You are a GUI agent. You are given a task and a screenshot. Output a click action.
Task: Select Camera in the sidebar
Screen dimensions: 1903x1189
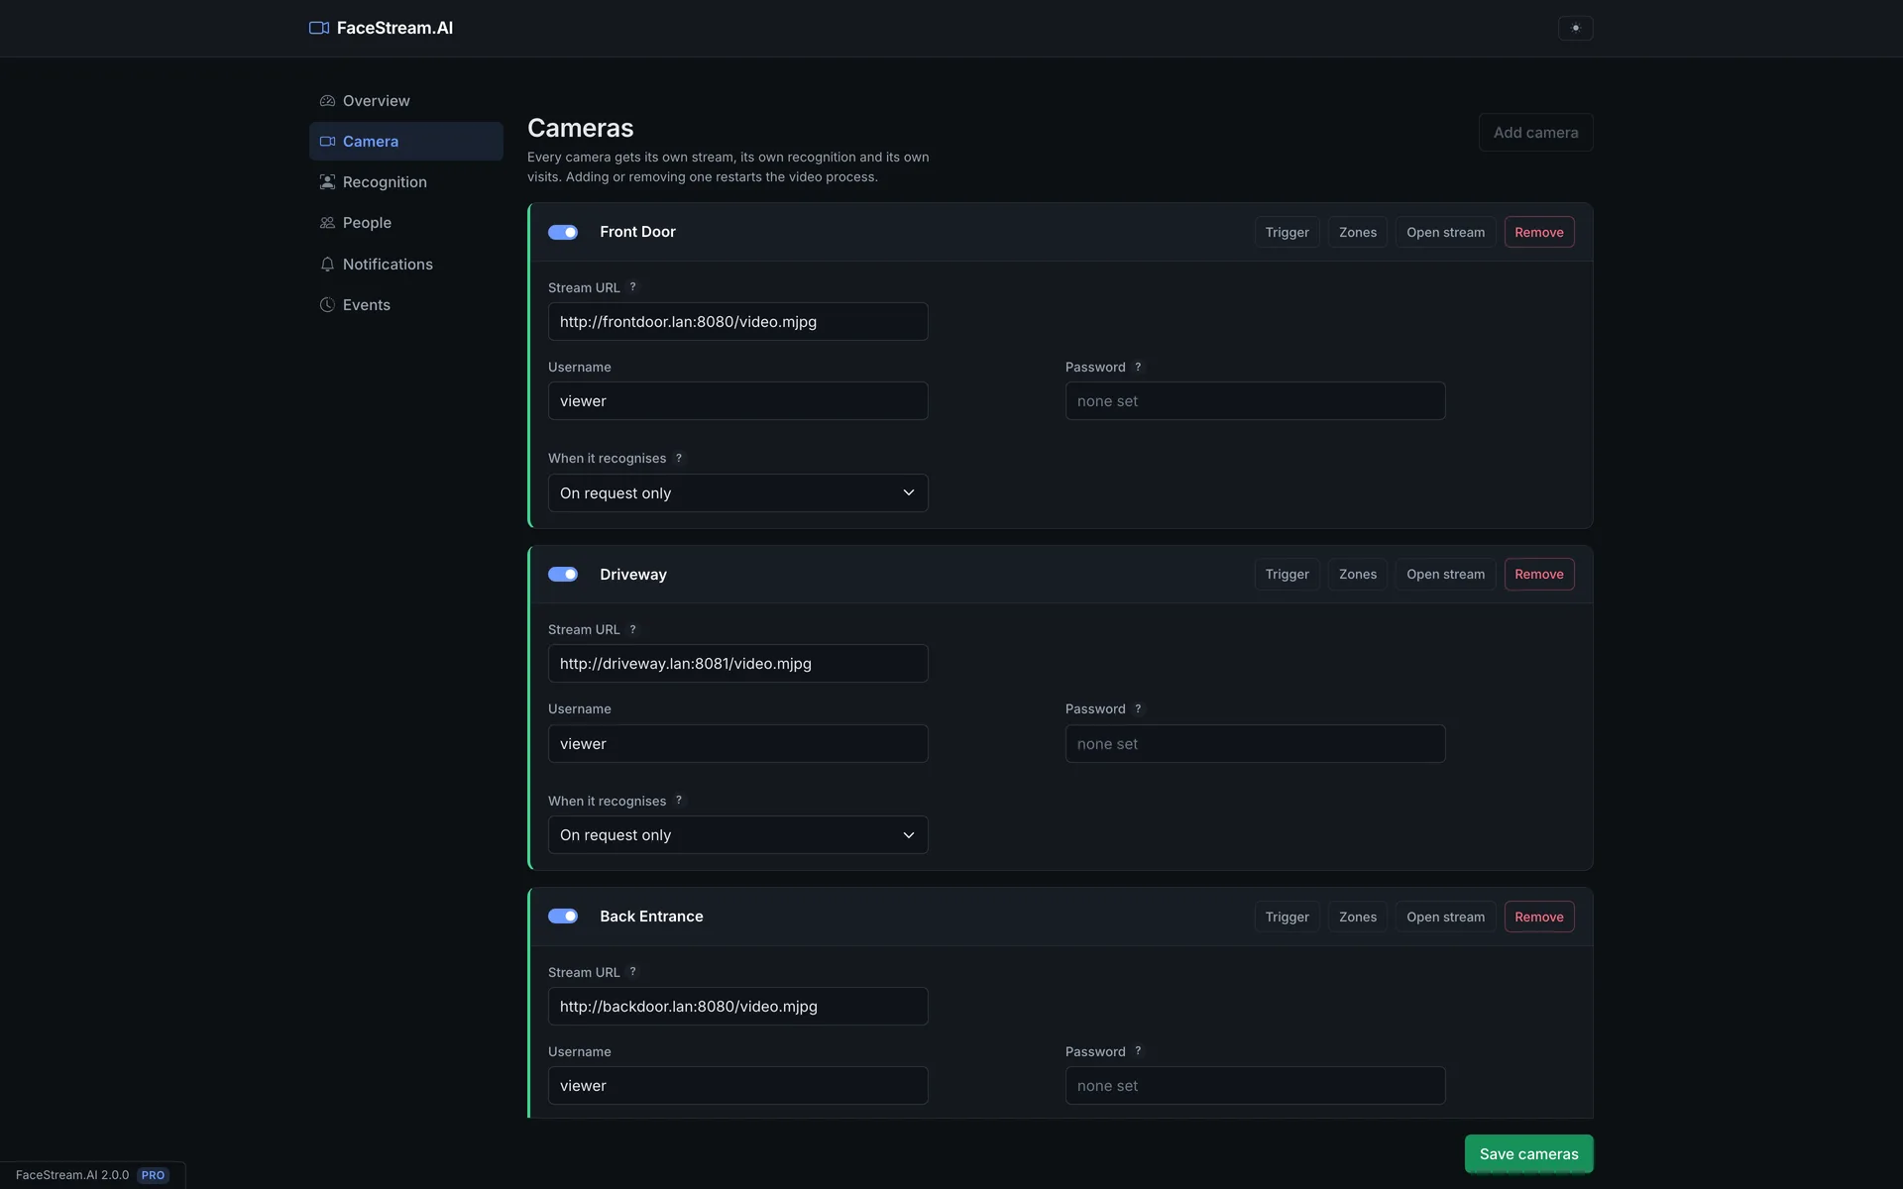point(406,142)
